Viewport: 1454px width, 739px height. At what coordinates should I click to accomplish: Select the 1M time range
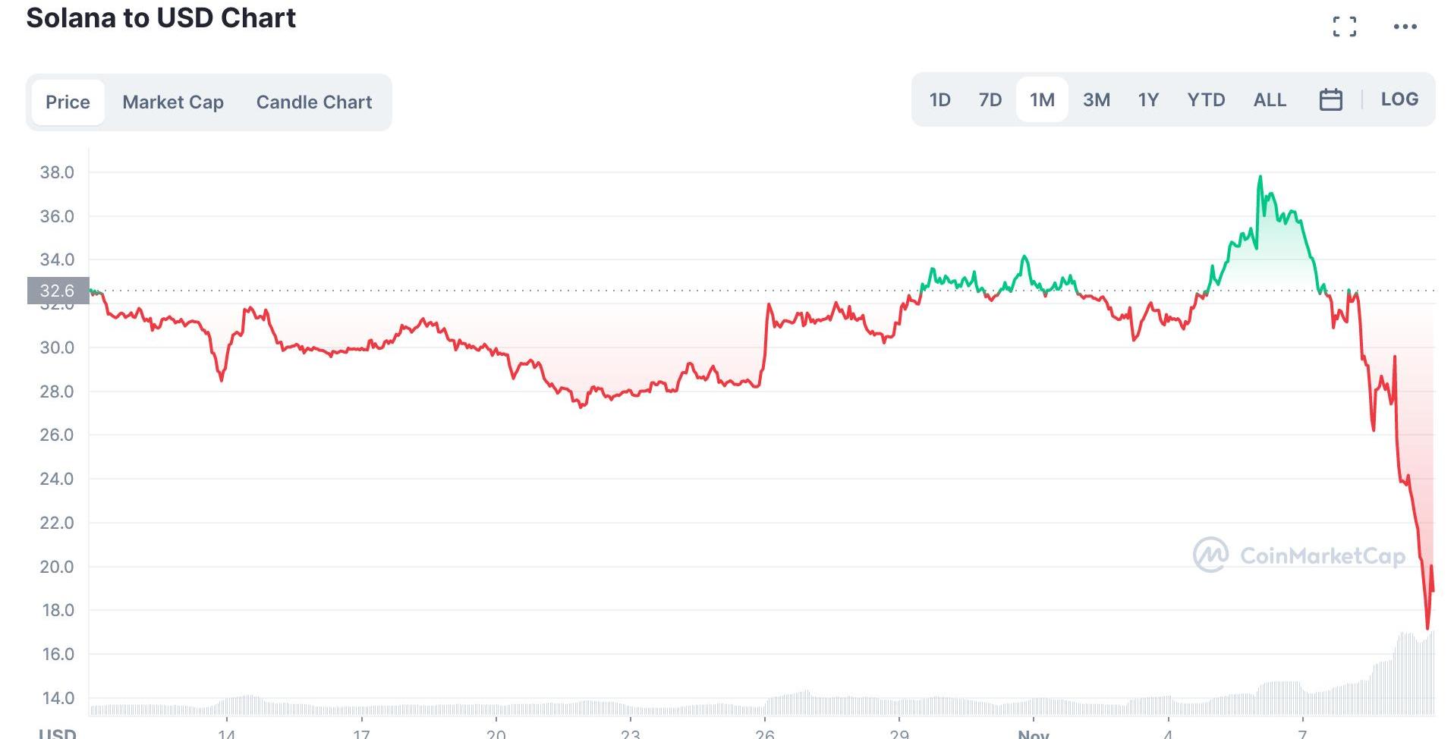tap(1042, 99)
